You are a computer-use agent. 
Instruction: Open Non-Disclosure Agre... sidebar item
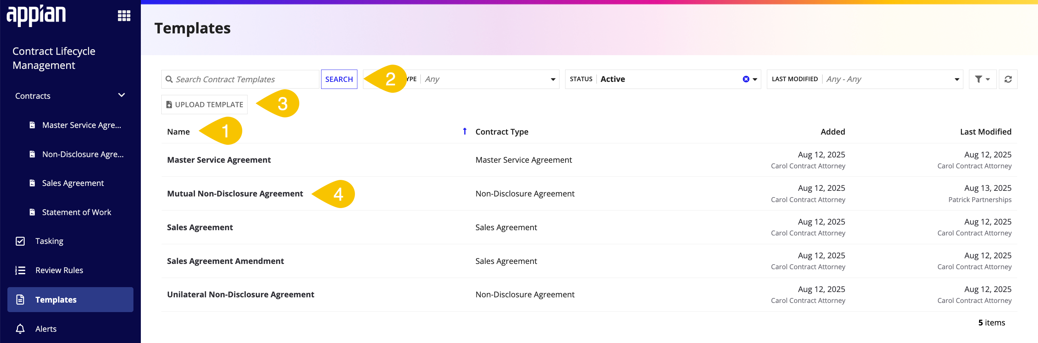point(83,154)
